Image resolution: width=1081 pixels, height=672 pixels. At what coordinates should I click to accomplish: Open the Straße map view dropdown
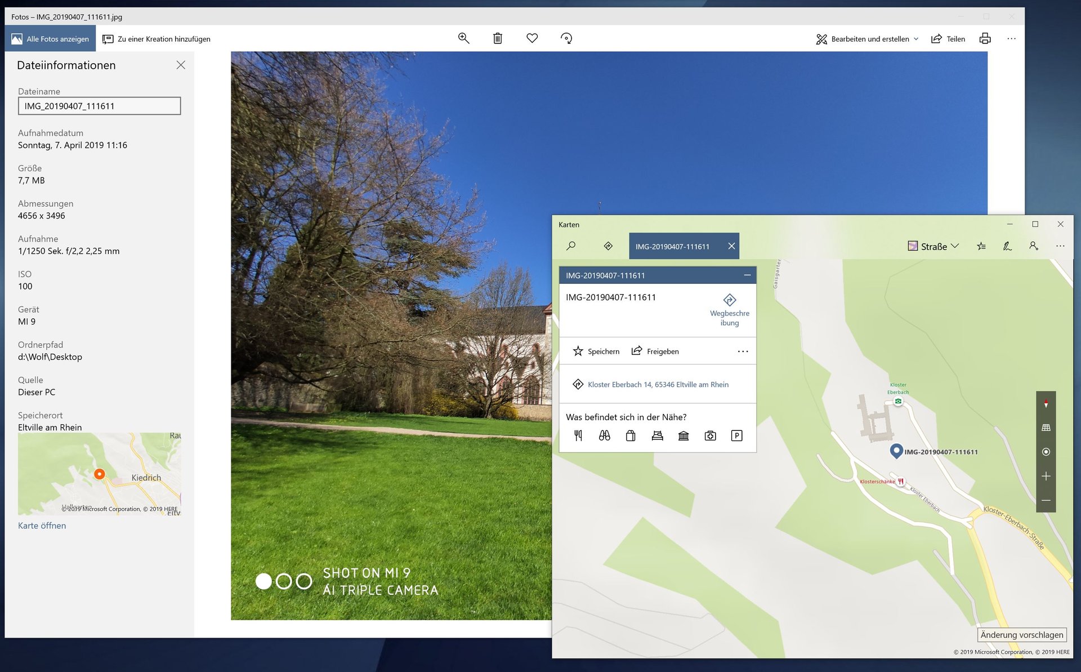[x=933, y=246]
